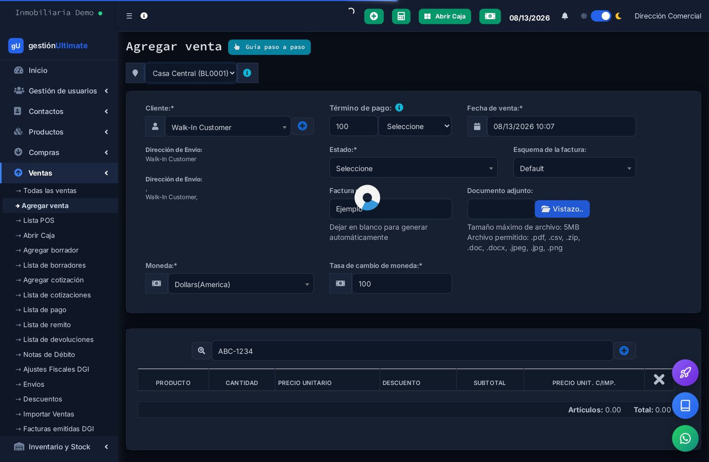Image resolution: width=709 pixels, height=462 pixels.
Task: Open the WhatsApp floating button
Action: point(685,438)
